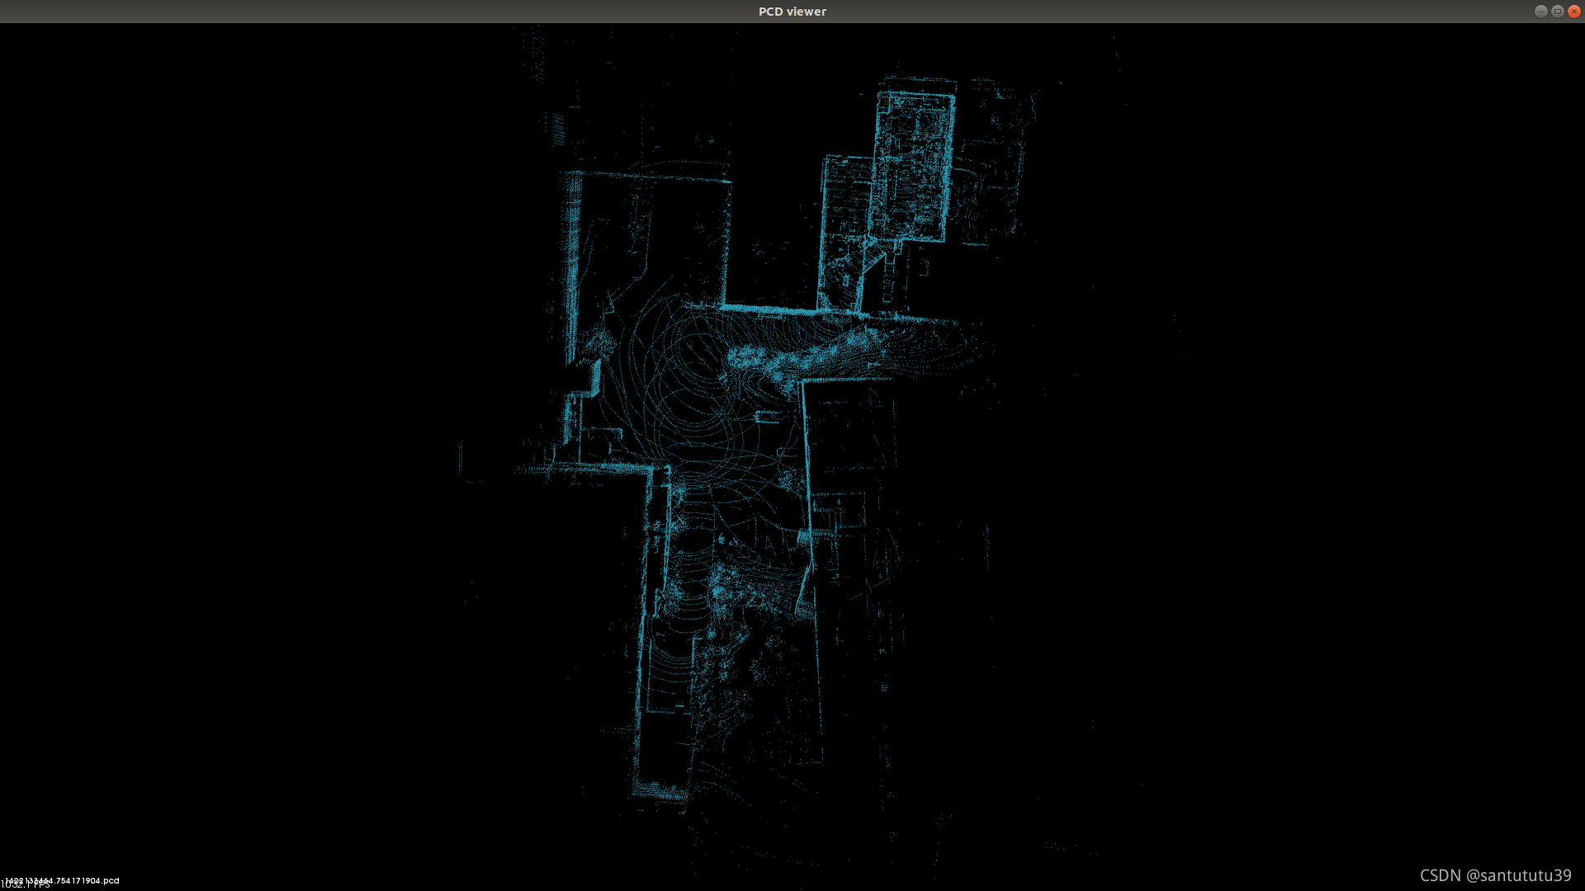Close the PCD viewer window

tap(1573, 11)
